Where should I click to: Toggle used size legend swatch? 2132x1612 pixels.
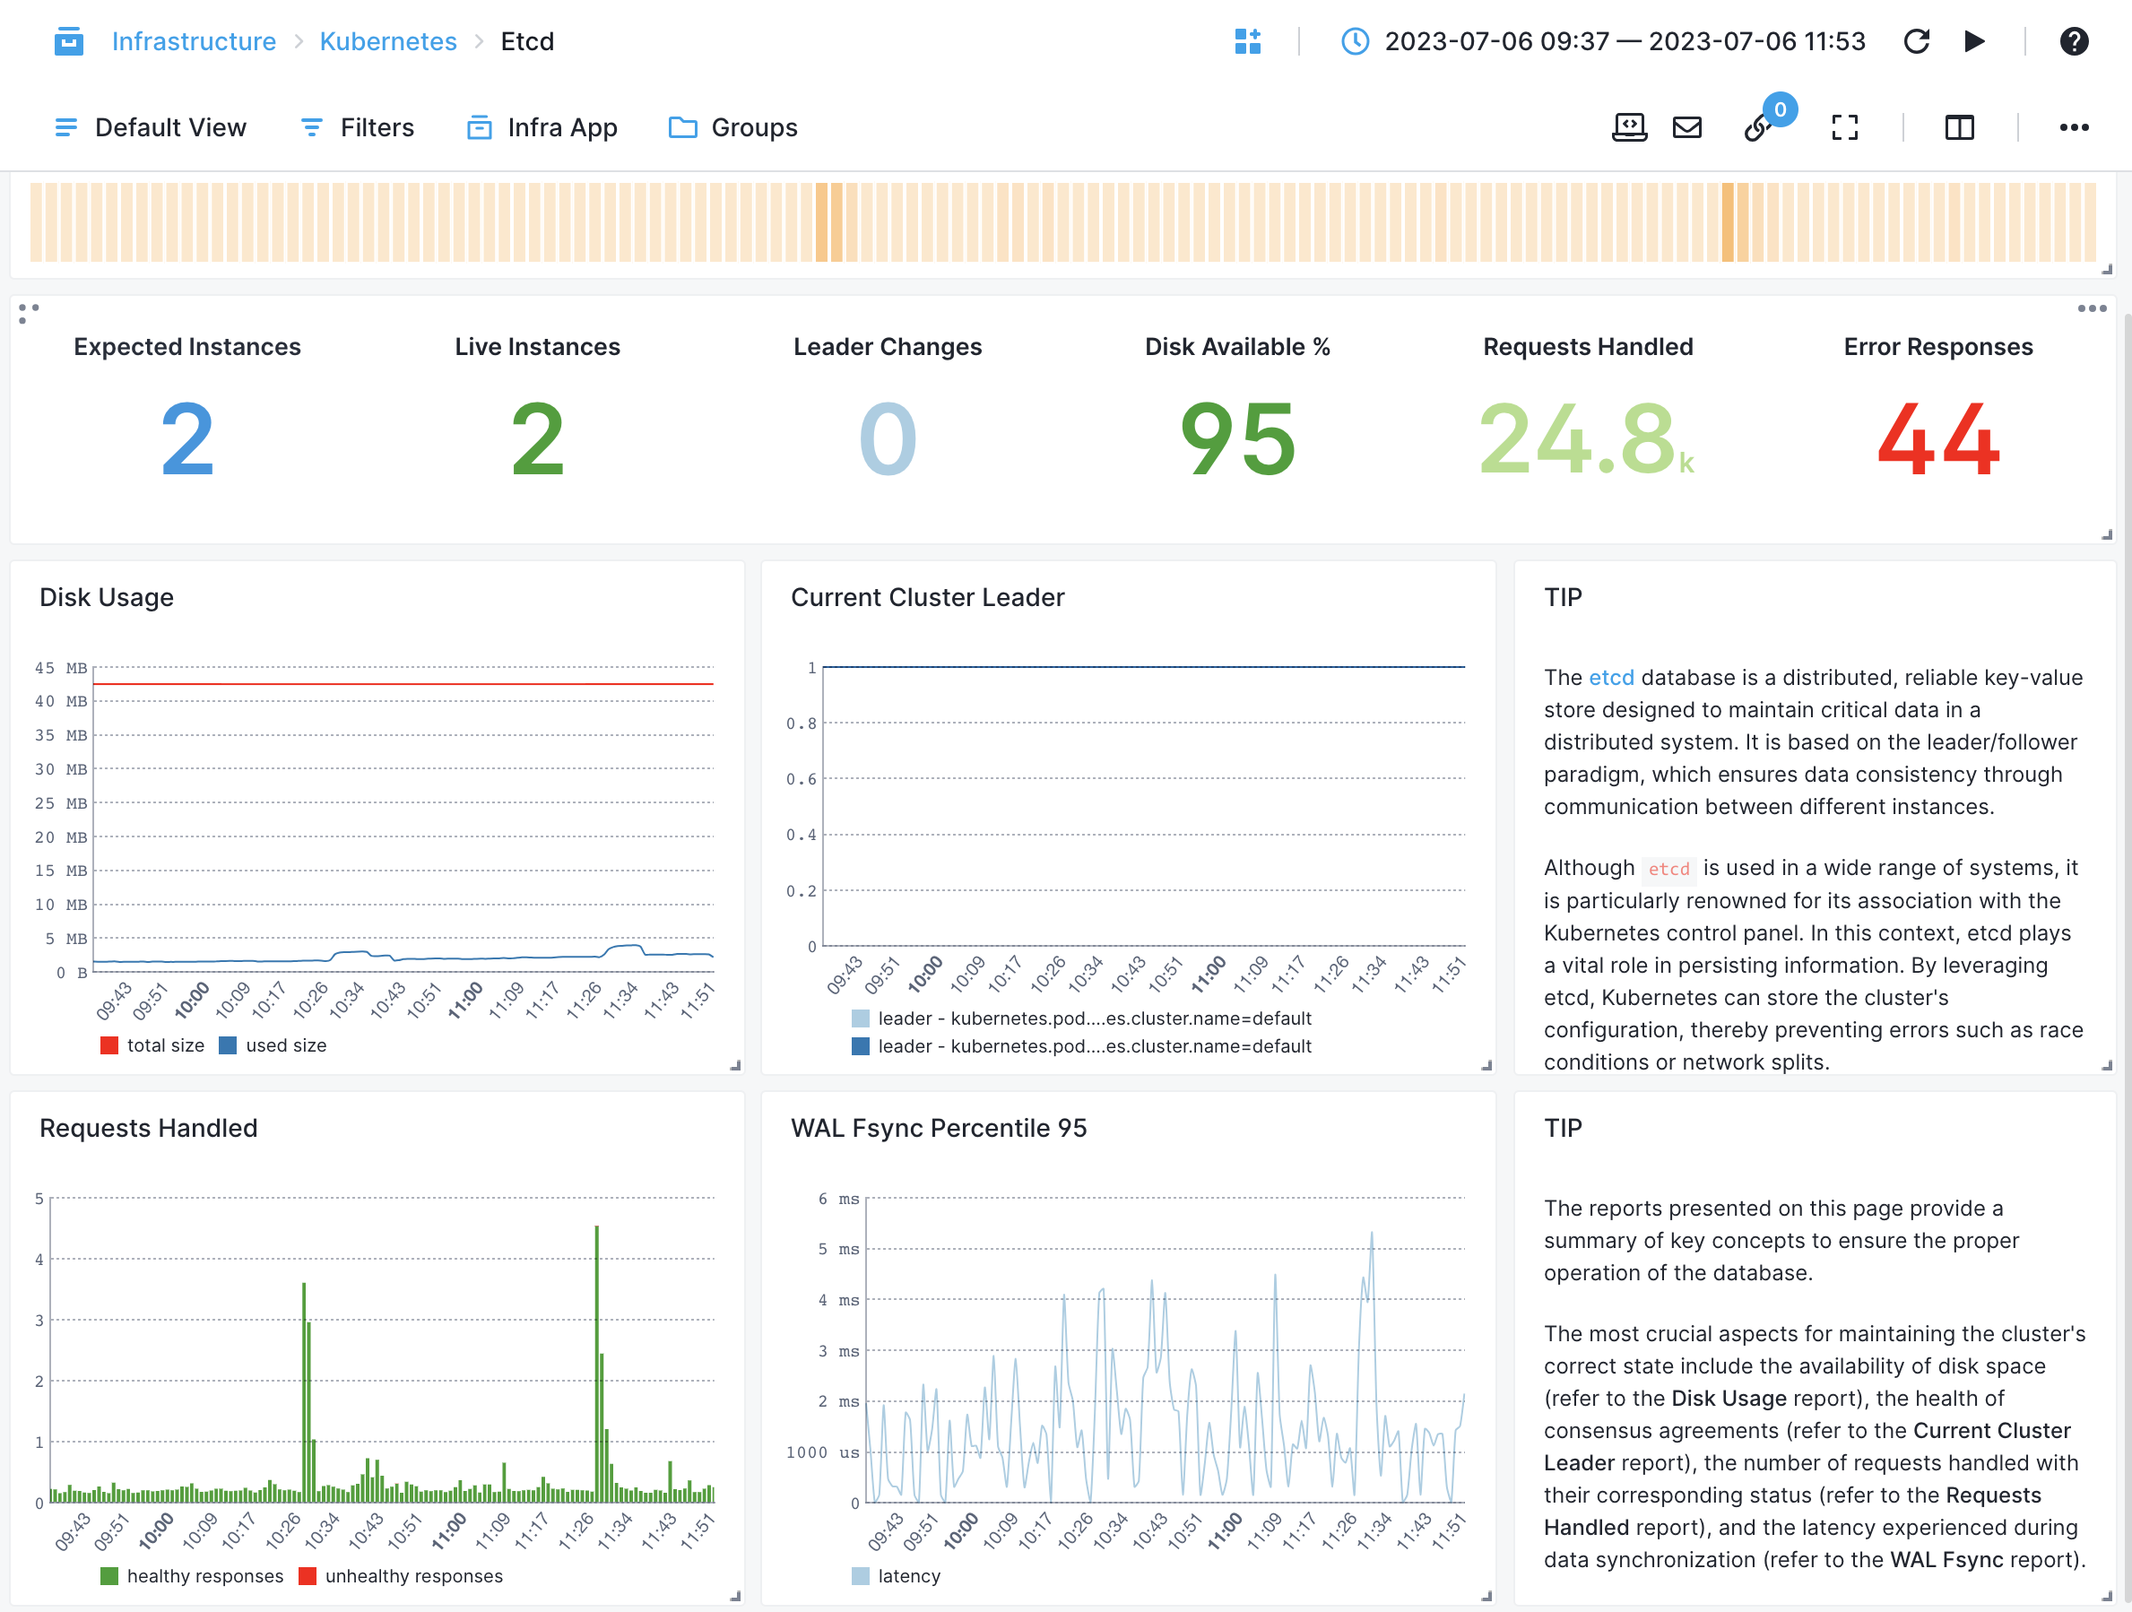click(x=228, y=1045)
